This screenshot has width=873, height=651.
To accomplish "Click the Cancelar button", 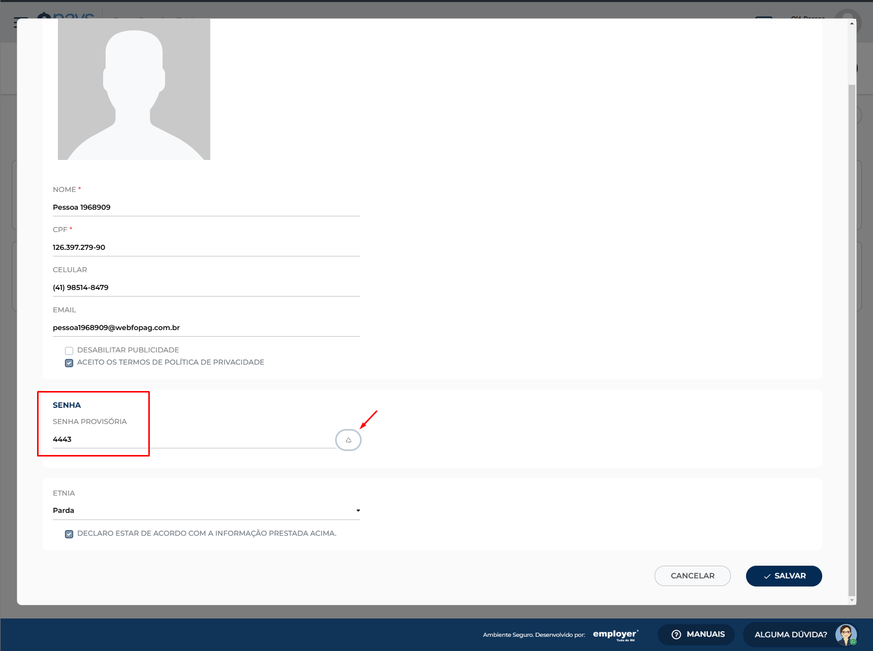I will point(692,576).
